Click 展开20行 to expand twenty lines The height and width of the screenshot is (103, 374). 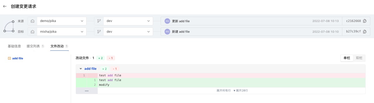(241, 90)
